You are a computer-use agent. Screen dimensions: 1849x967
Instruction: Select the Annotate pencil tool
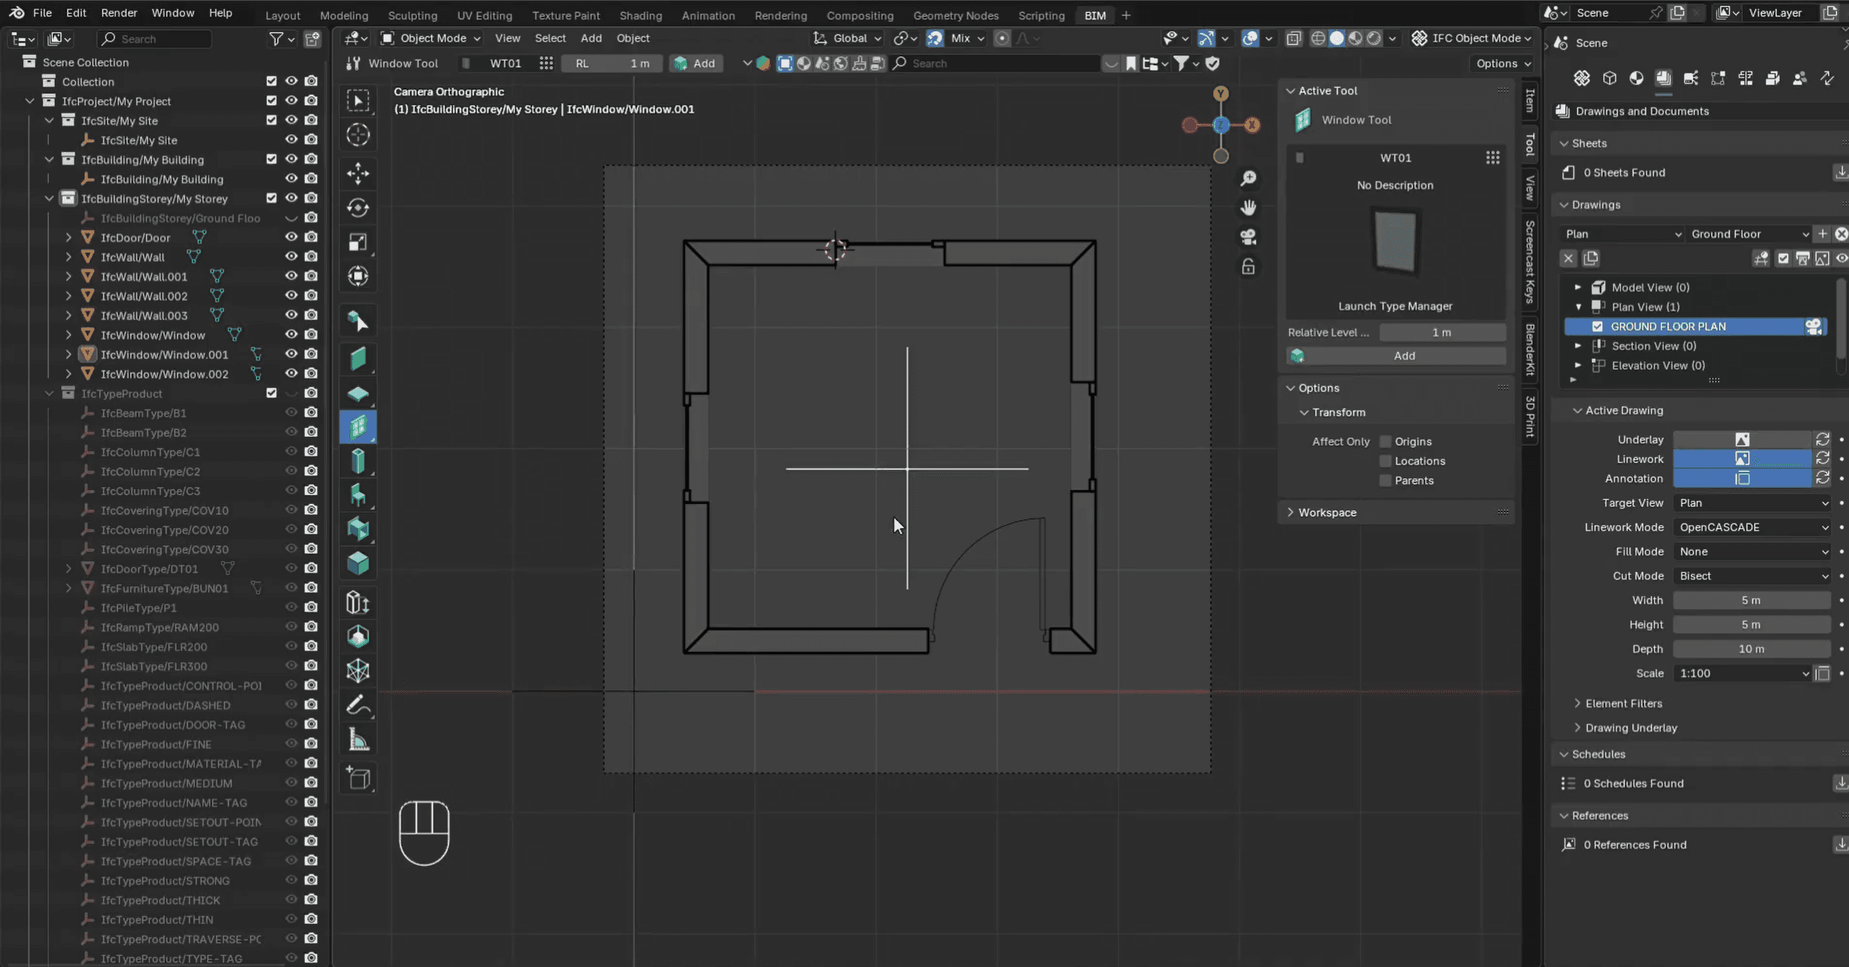357,705
